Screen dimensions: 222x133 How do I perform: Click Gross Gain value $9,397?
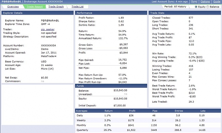[x=124, y=45]
